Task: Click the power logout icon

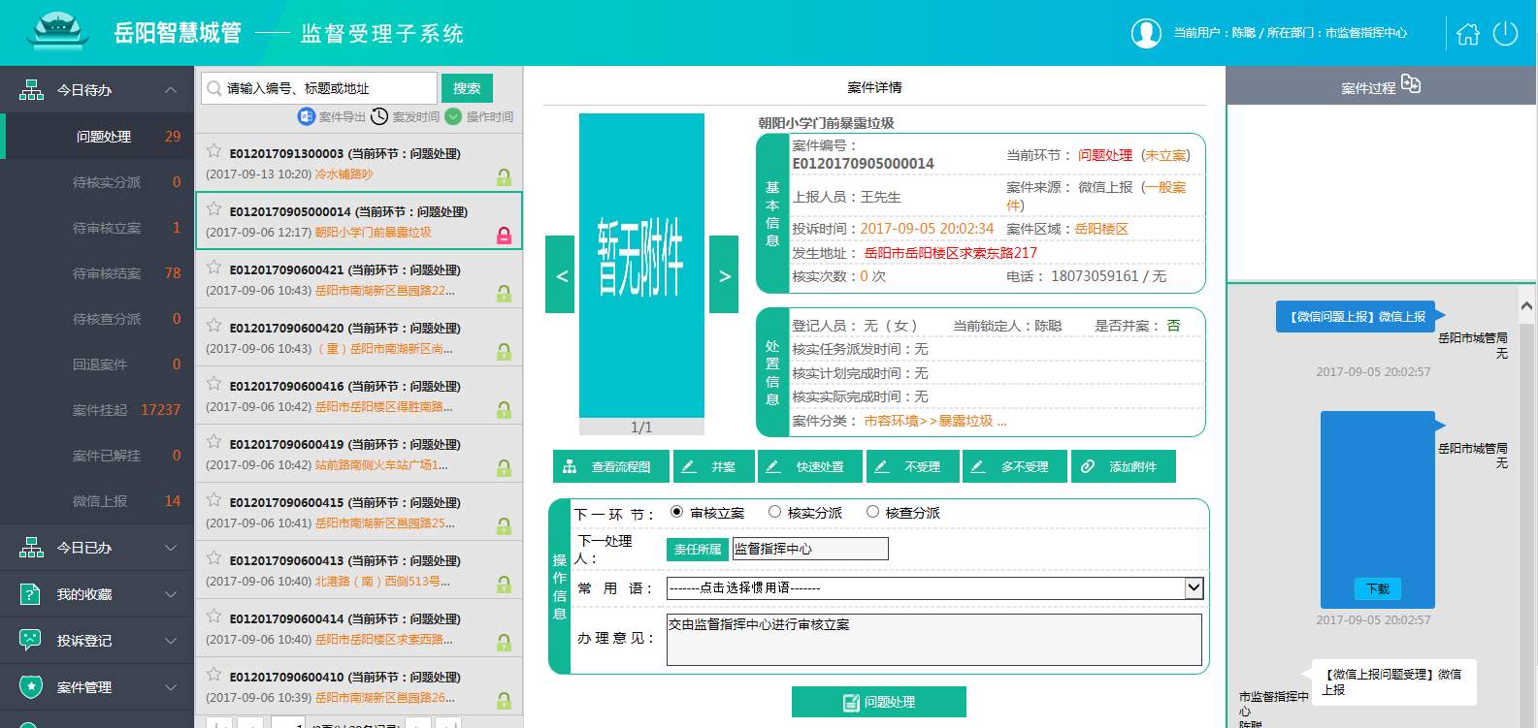Action: [1505, 34]
